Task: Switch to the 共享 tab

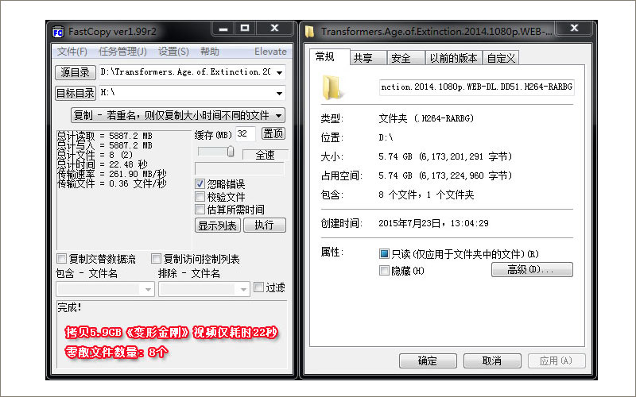Action: tap(363, 58)
